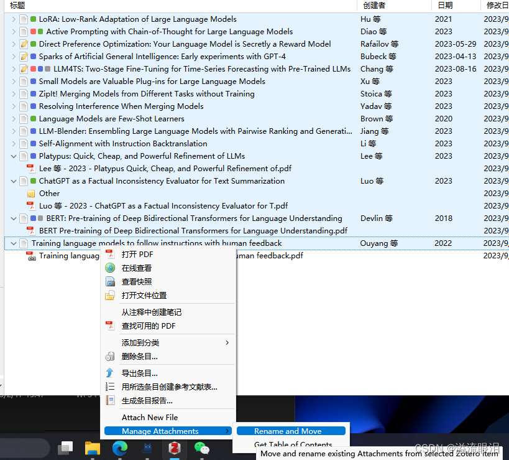Sort by the 修改日期 column header
Image resolution: width=509 pixels, height=460 pixels.
495,6
